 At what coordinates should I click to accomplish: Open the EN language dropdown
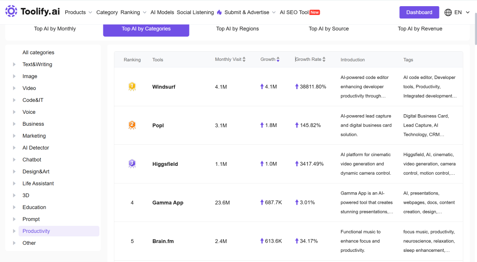[462, 12]
